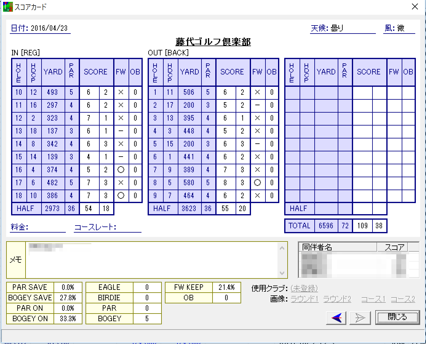Close the window with the 閉じる button
The height and width of the screenshot is (344, 426).
click(x=397, y=317)
